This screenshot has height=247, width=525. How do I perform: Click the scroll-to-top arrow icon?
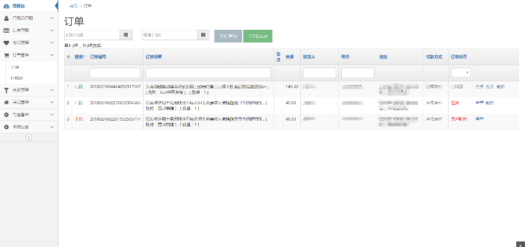click(521, 244)
